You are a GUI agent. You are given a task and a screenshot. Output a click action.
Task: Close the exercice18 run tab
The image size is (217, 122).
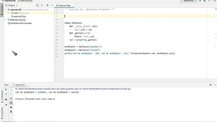[x=26, y=85]
